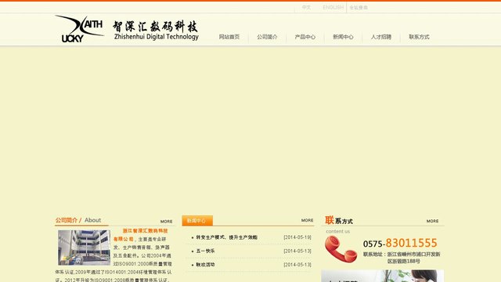
Task: Open the 产品中心 navigation item
Action: coord(305,37)
